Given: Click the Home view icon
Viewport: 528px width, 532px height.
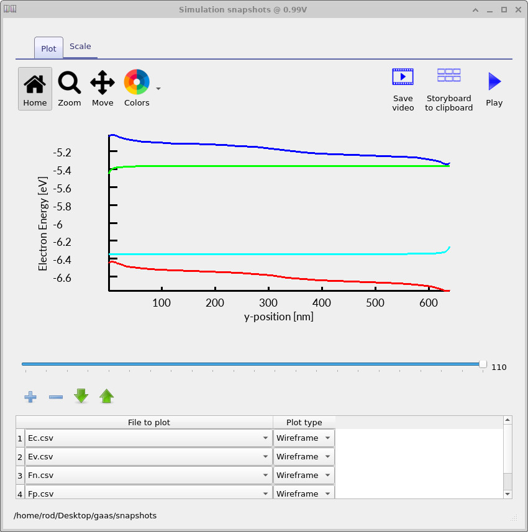Looking at the screenshot, I should pos(35,88).
